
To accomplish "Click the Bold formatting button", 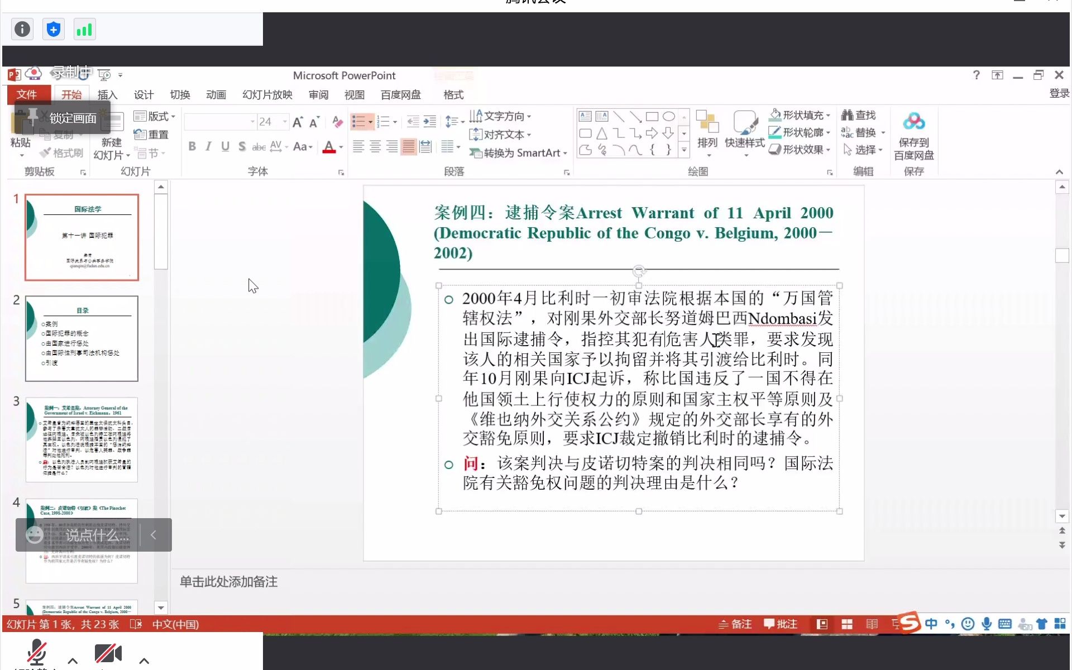I will 192,146.
